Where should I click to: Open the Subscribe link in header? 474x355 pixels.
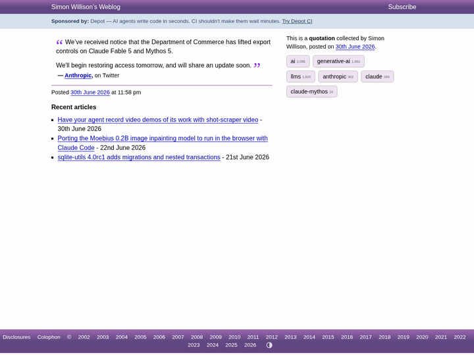402,7
